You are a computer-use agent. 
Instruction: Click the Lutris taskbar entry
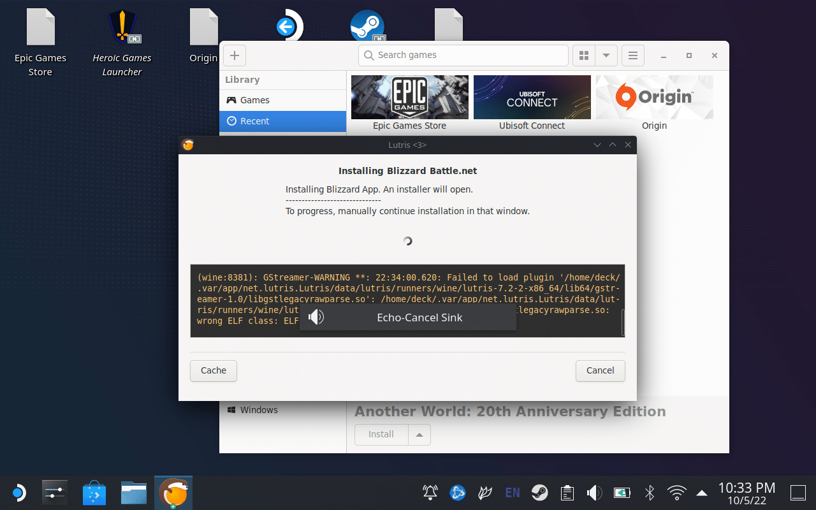tap(173, 493)
